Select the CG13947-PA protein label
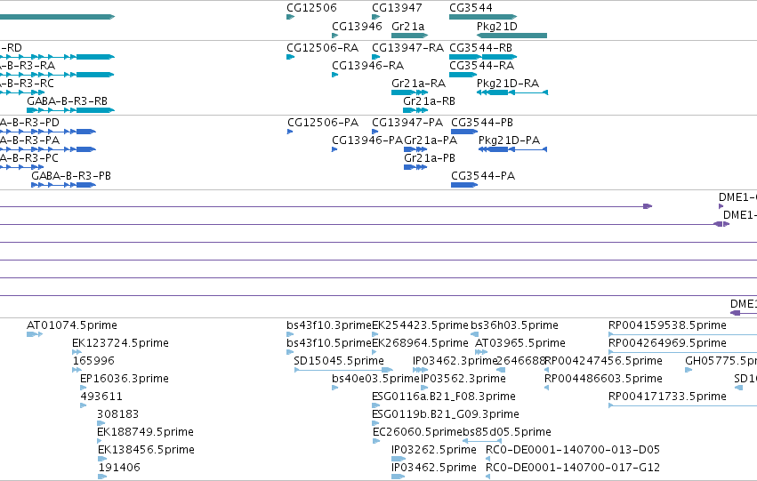757x481 pixels. [x=407, y=123]
